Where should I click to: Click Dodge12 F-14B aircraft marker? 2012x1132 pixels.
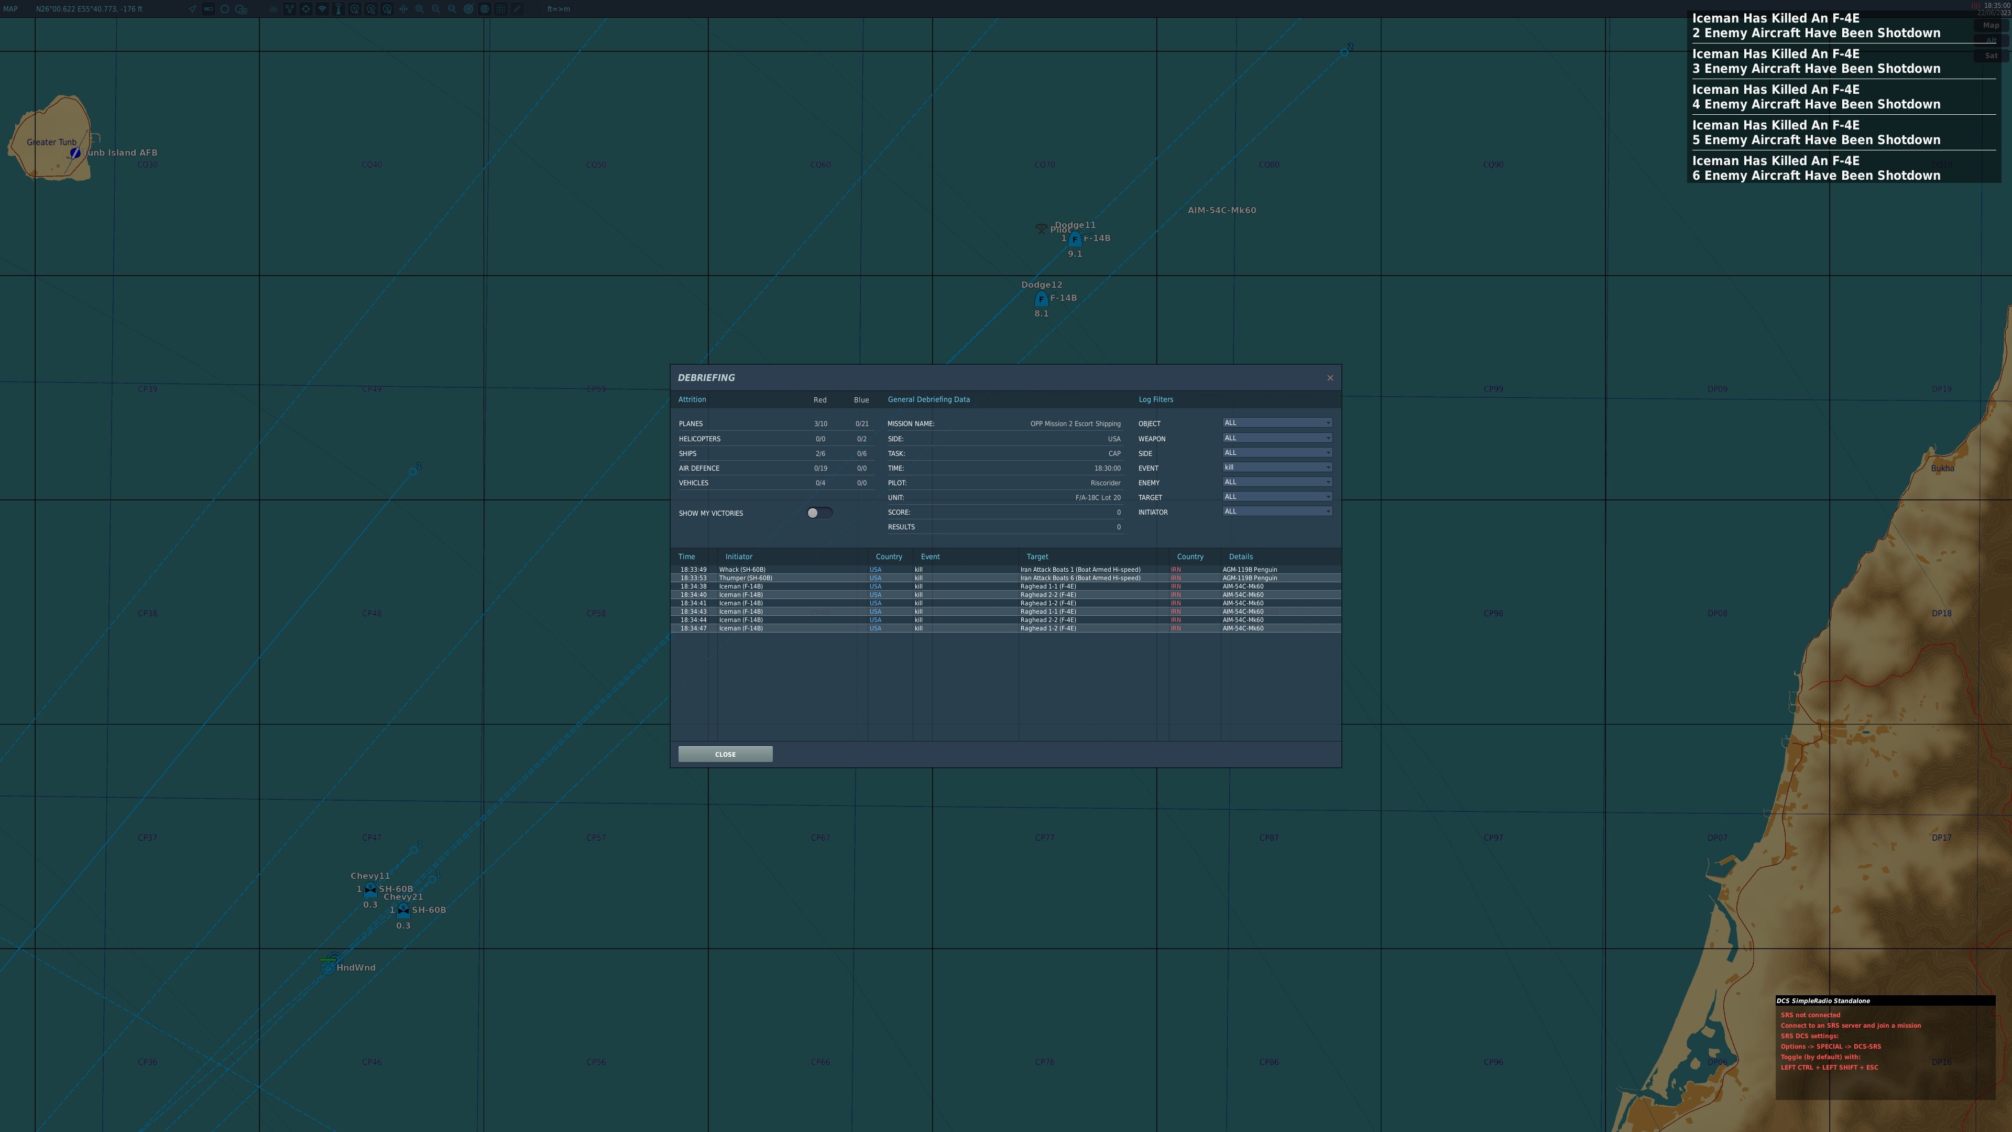tap(1041, 299)
